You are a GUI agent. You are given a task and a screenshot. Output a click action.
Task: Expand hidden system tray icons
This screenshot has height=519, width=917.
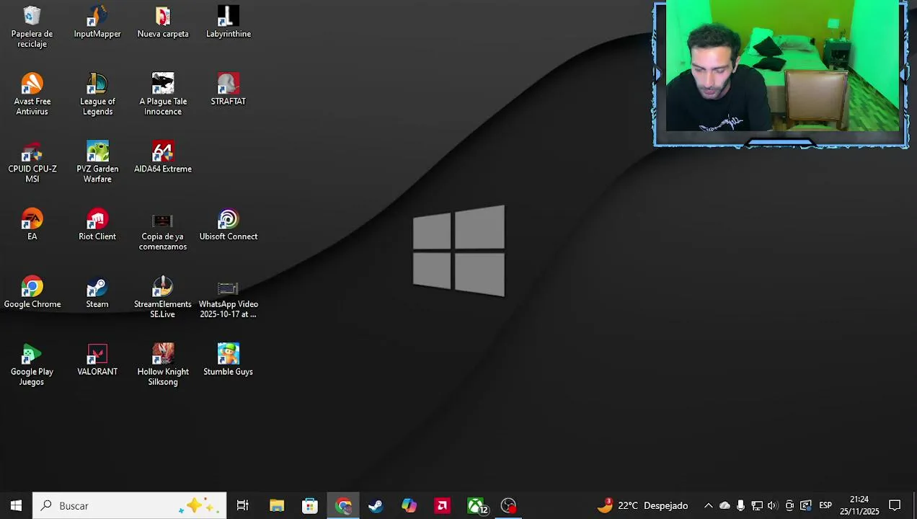708,505
